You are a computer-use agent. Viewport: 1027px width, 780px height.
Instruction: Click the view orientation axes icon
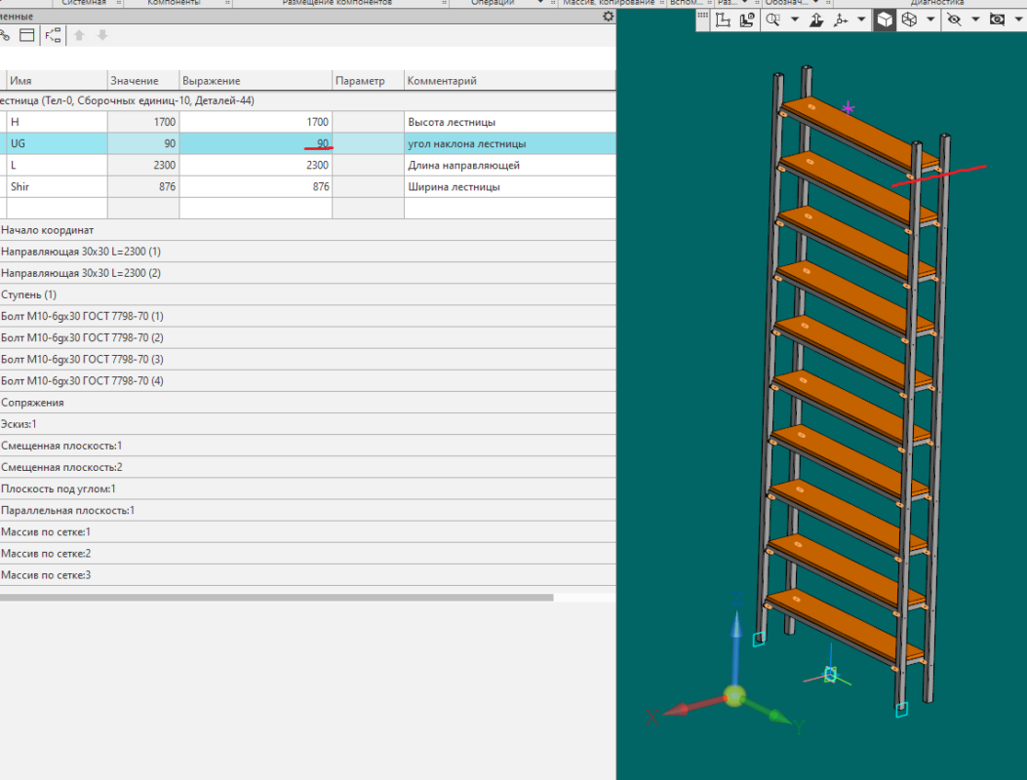click(841, 20)
